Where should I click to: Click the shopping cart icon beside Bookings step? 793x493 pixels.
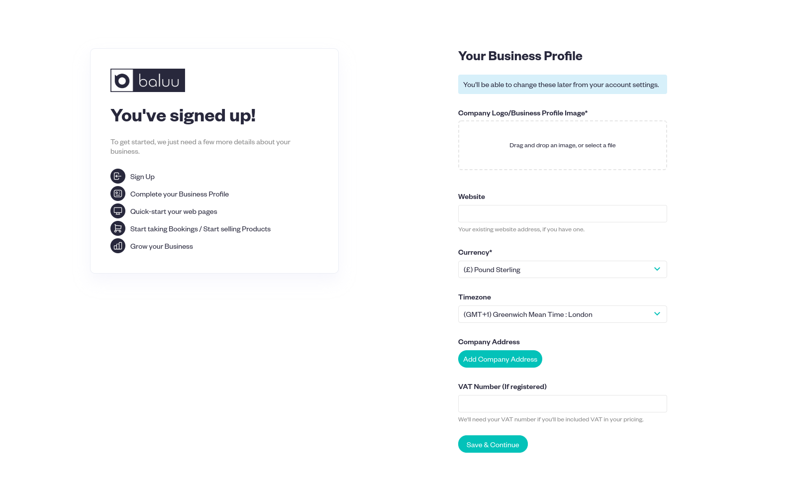coord(117,228)
